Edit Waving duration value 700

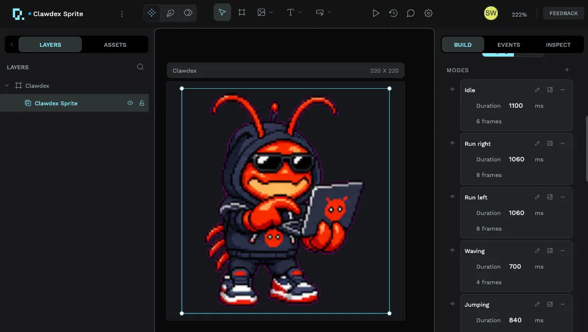(515, 267)
